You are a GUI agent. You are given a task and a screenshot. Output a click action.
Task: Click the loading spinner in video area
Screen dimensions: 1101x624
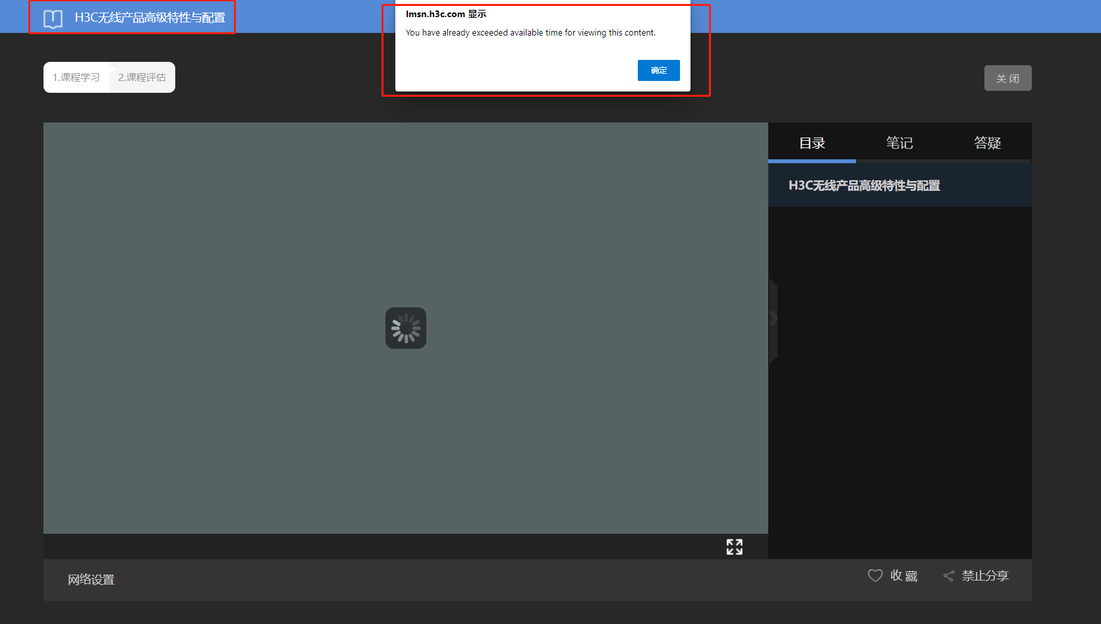pyautogui.click(x=406, y=328)
